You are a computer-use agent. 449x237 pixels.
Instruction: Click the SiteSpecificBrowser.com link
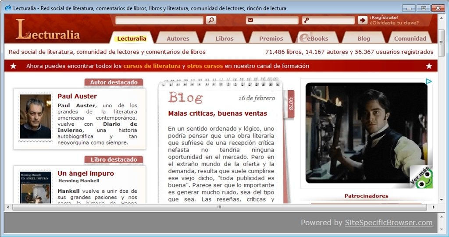(x=388, y=223)
